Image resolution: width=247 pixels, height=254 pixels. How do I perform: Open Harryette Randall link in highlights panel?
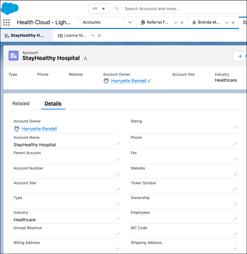click(x=129, y=81)
